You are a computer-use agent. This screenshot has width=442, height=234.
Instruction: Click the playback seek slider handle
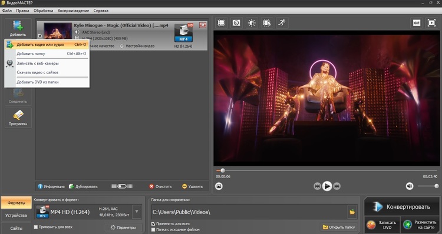(x=223, y=171)
